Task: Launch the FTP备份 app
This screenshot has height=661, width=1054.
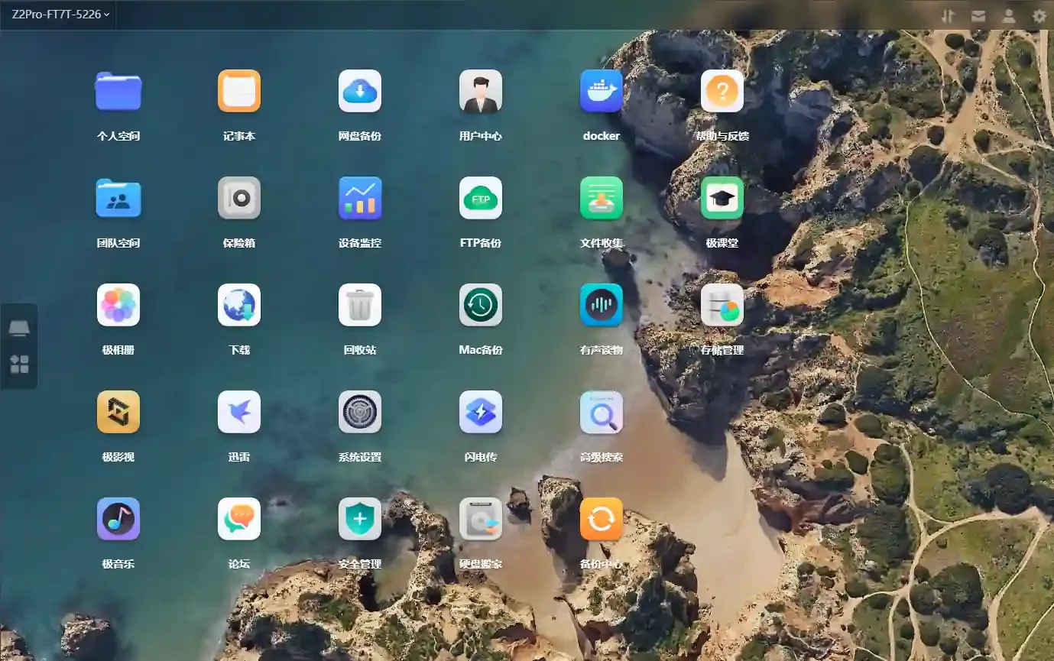Action: click(481, 199)
